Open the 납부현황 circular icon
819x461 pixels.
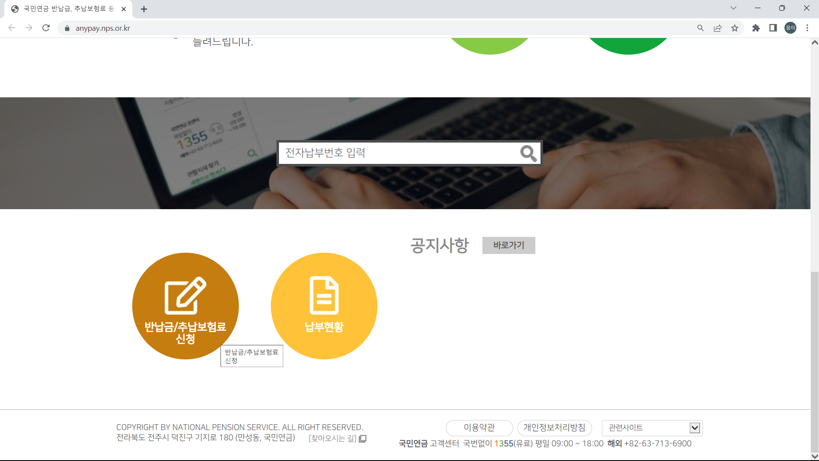(x=324, y=306)
